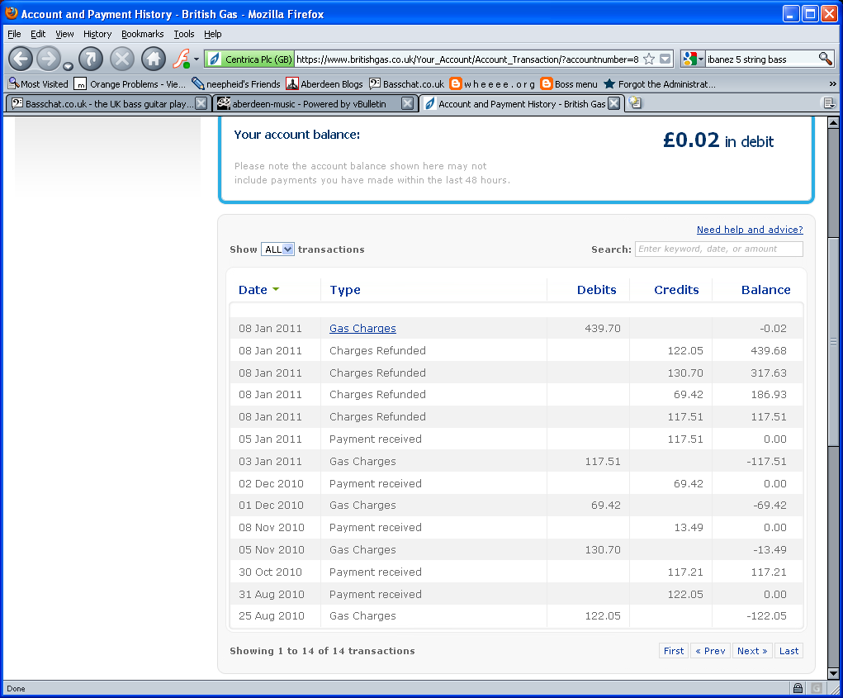Click the vertical scrollbar thumb
Screen dimensions: 843x698
833,341
